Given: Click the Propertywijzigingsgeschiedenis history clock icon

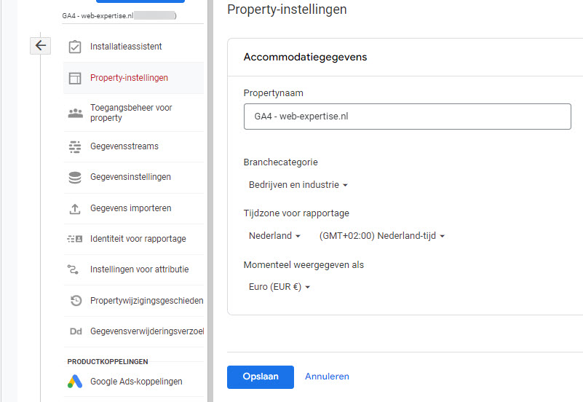Looking at the screenshot, I should [x=76, y=300].
